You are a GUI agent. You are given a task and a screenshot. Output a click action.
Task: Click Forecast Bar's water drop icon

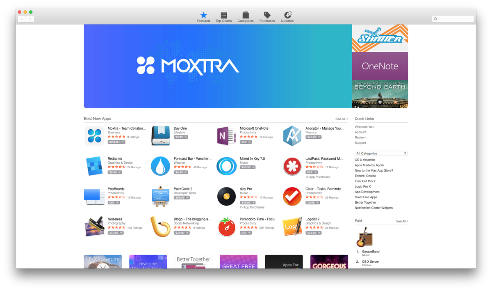pos(160,166)
